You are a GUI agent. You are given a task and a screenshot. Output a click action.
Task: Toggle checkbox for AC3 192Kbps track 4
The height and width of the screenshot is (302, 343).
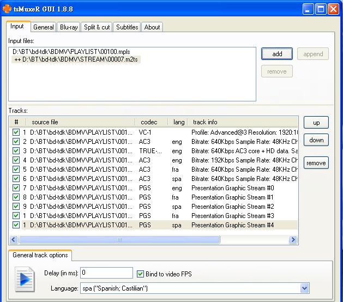pos(16,160)
